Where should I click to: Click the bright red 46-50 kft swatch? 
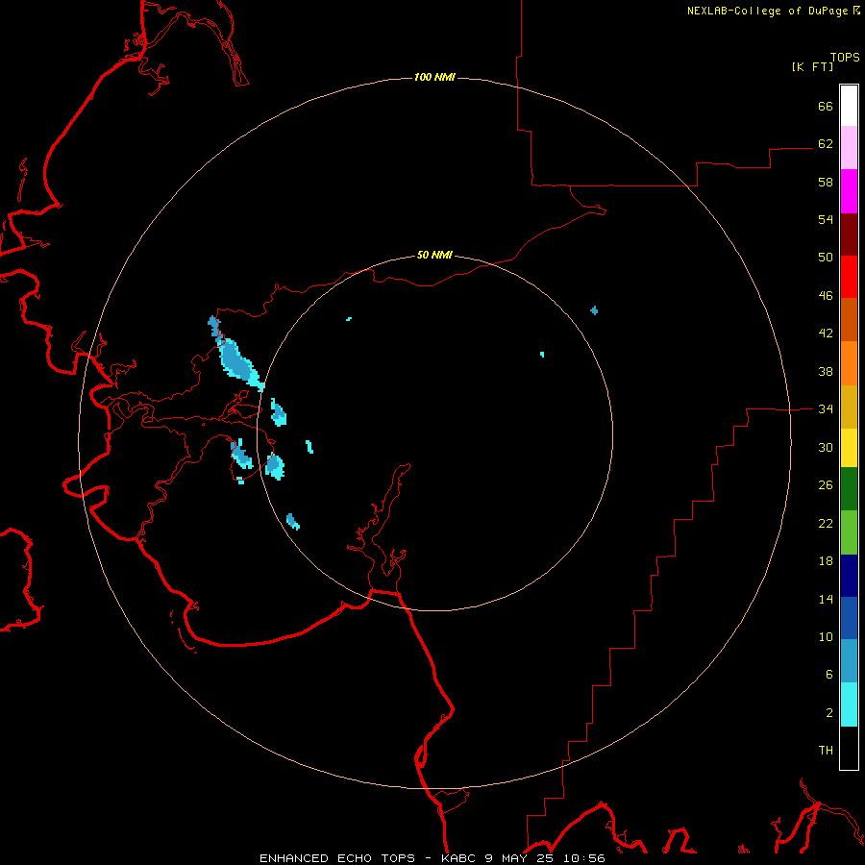(849, 277)
